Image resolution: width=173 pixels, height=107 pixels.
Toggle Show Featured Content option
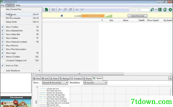21,42
